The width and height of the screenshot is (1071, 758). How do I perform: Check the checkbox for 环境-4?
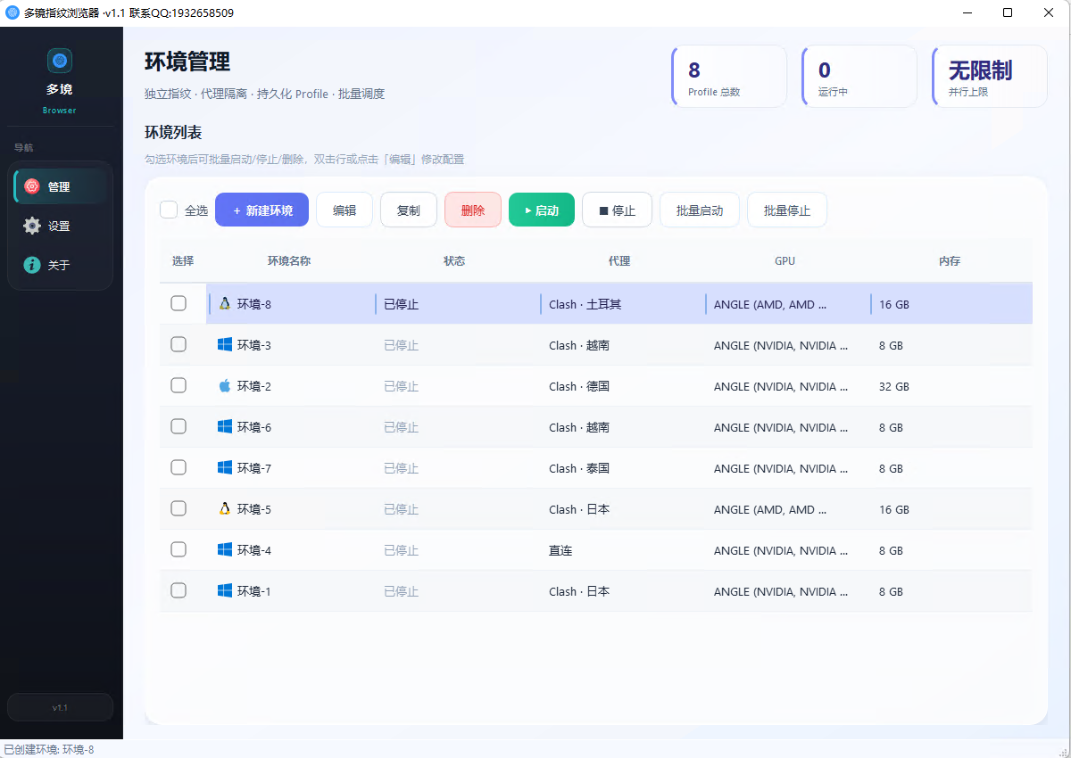point(178,549)
